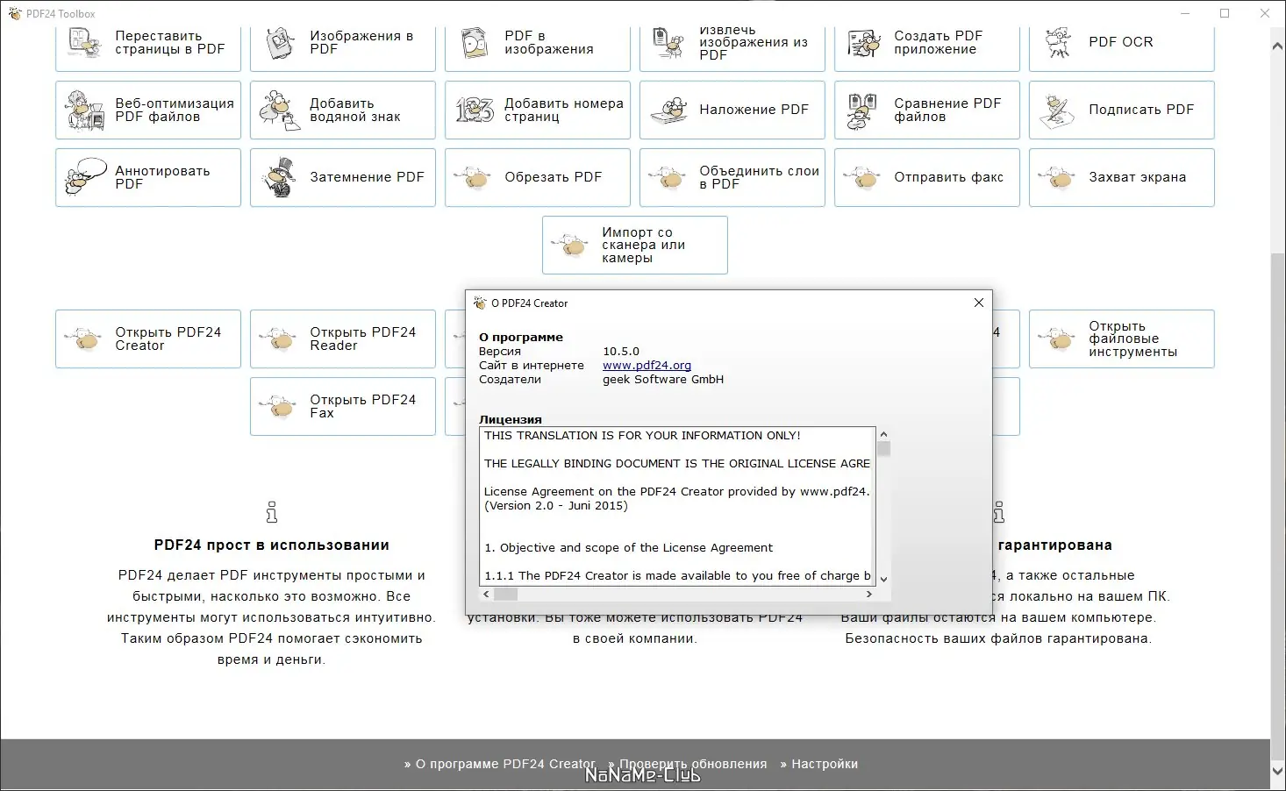Image resolution: width=1286 pixels, height=791 pixels.
Task: Click the Images to PDF icon
Action: tap(280, 42)
